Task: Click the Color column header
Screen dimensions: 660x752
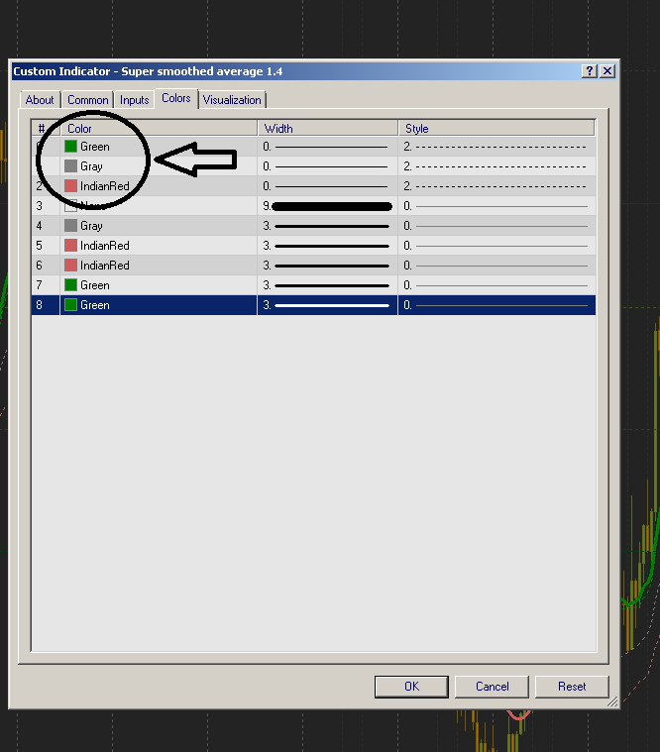Action: [x=159, y=129]
